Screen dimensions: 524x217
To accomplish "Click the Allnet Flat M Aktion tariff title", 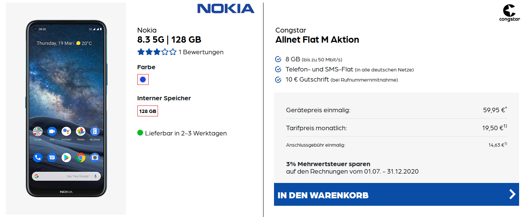I will [x=317, y=40].
